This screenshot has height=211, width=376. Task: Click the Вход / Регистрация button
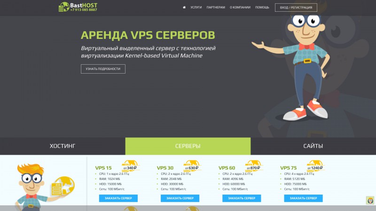(x=296, y=8)
